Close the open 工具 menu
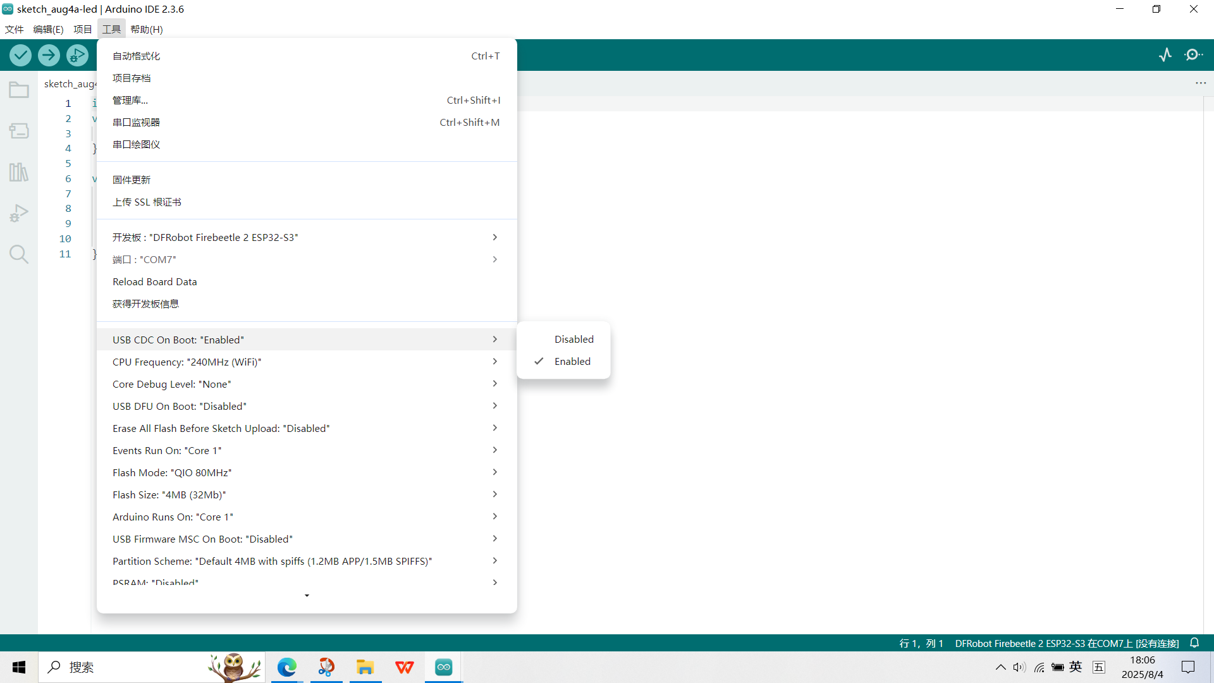Image resolution: width=1214 pixels, height=683 pixels. coord(111,29)
